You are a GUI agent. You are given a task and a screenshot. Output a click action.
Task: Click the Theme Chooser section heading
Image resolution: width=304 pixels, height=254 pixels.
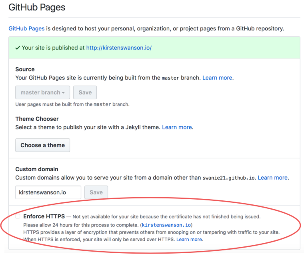[37, 119]
